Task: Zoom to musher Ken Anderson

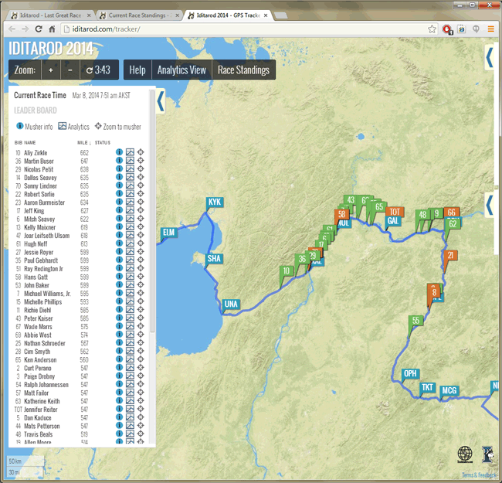Action: click(141, 359)
